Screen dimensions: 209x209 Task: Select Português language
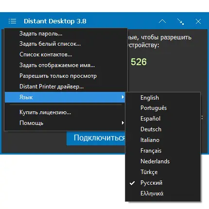163,108
